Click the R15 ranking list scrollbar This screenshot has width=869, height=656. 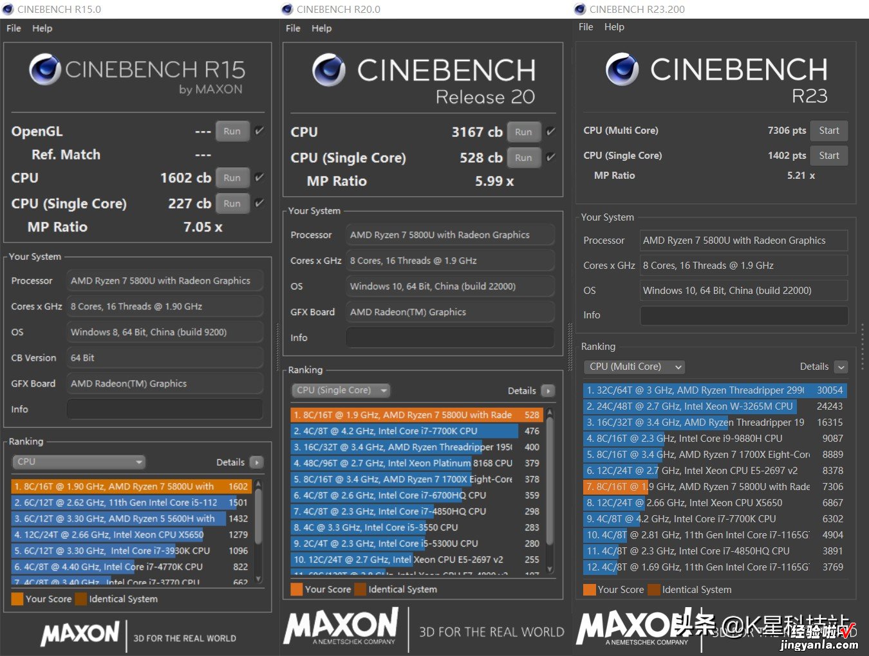258,531
